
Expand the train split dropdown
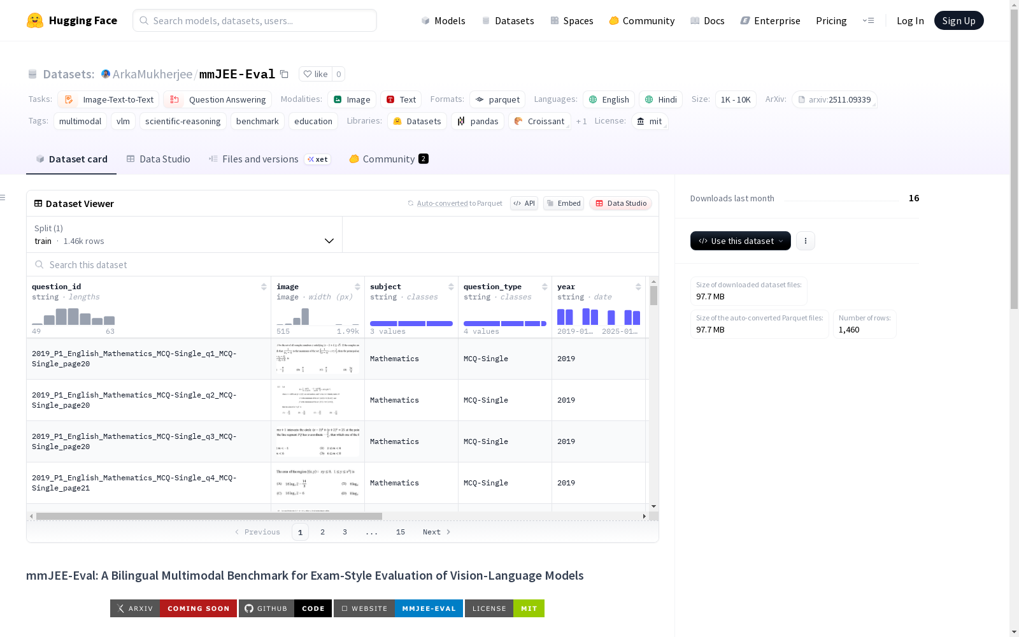(185, 234)
